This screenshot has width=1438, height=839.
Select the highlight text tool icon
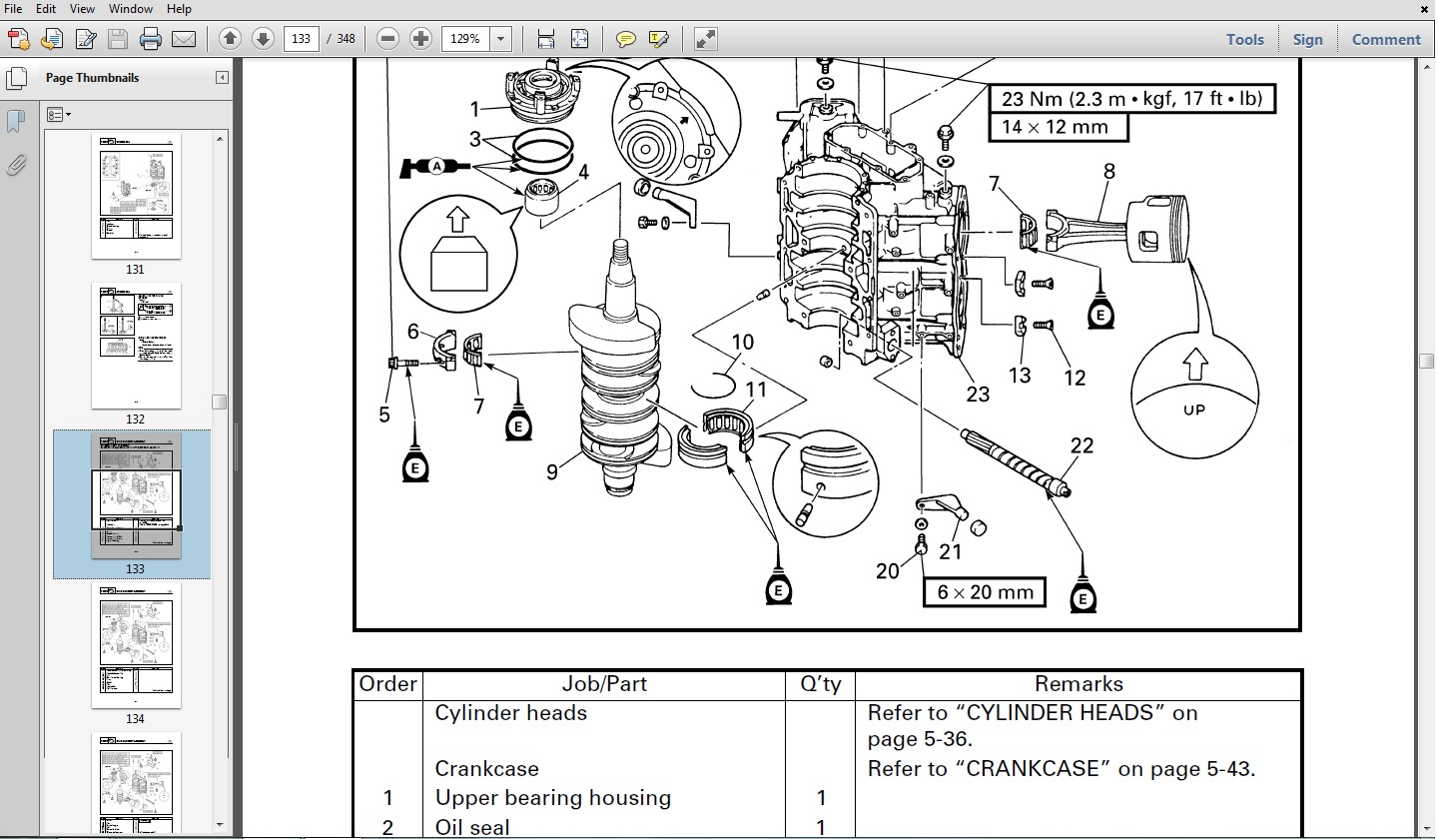[x=659, y=39]
